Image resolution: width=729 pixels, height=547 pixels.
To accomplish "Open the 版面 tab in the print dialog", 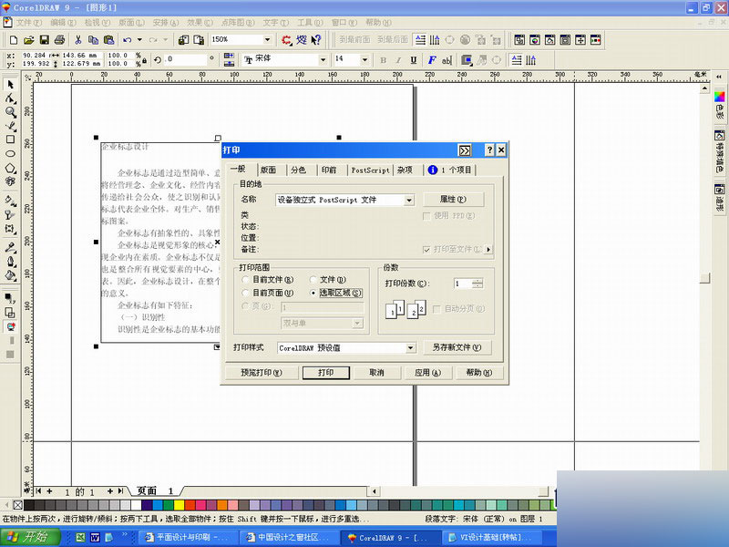I will coord(270,170).
